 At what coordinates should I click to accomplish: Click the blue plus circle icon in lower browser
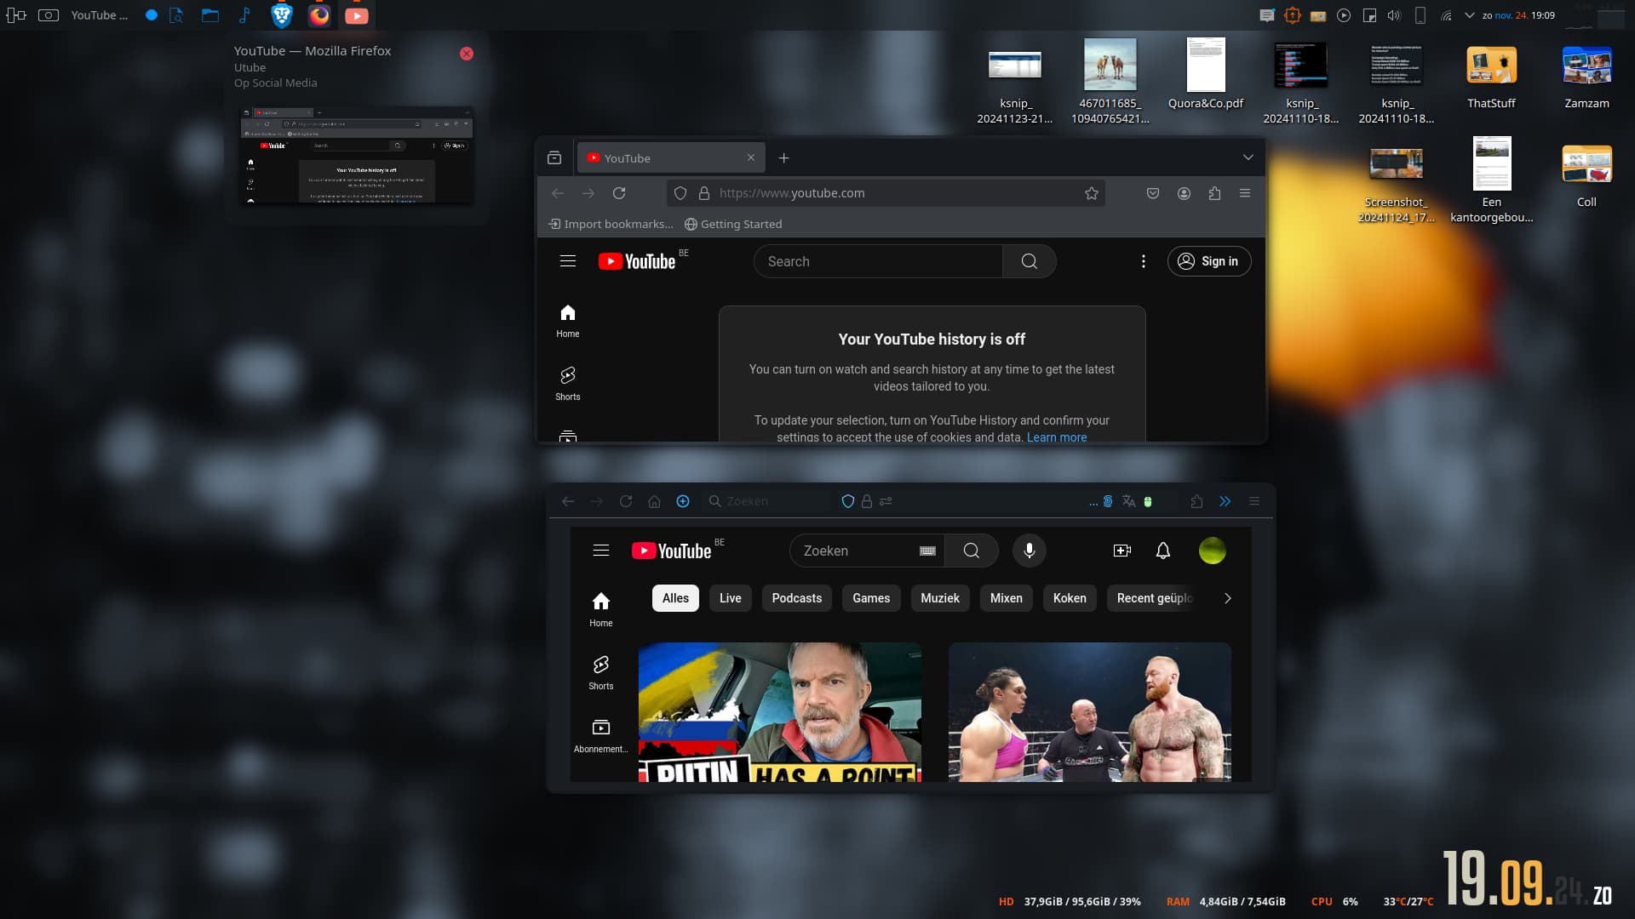point(683,501)
